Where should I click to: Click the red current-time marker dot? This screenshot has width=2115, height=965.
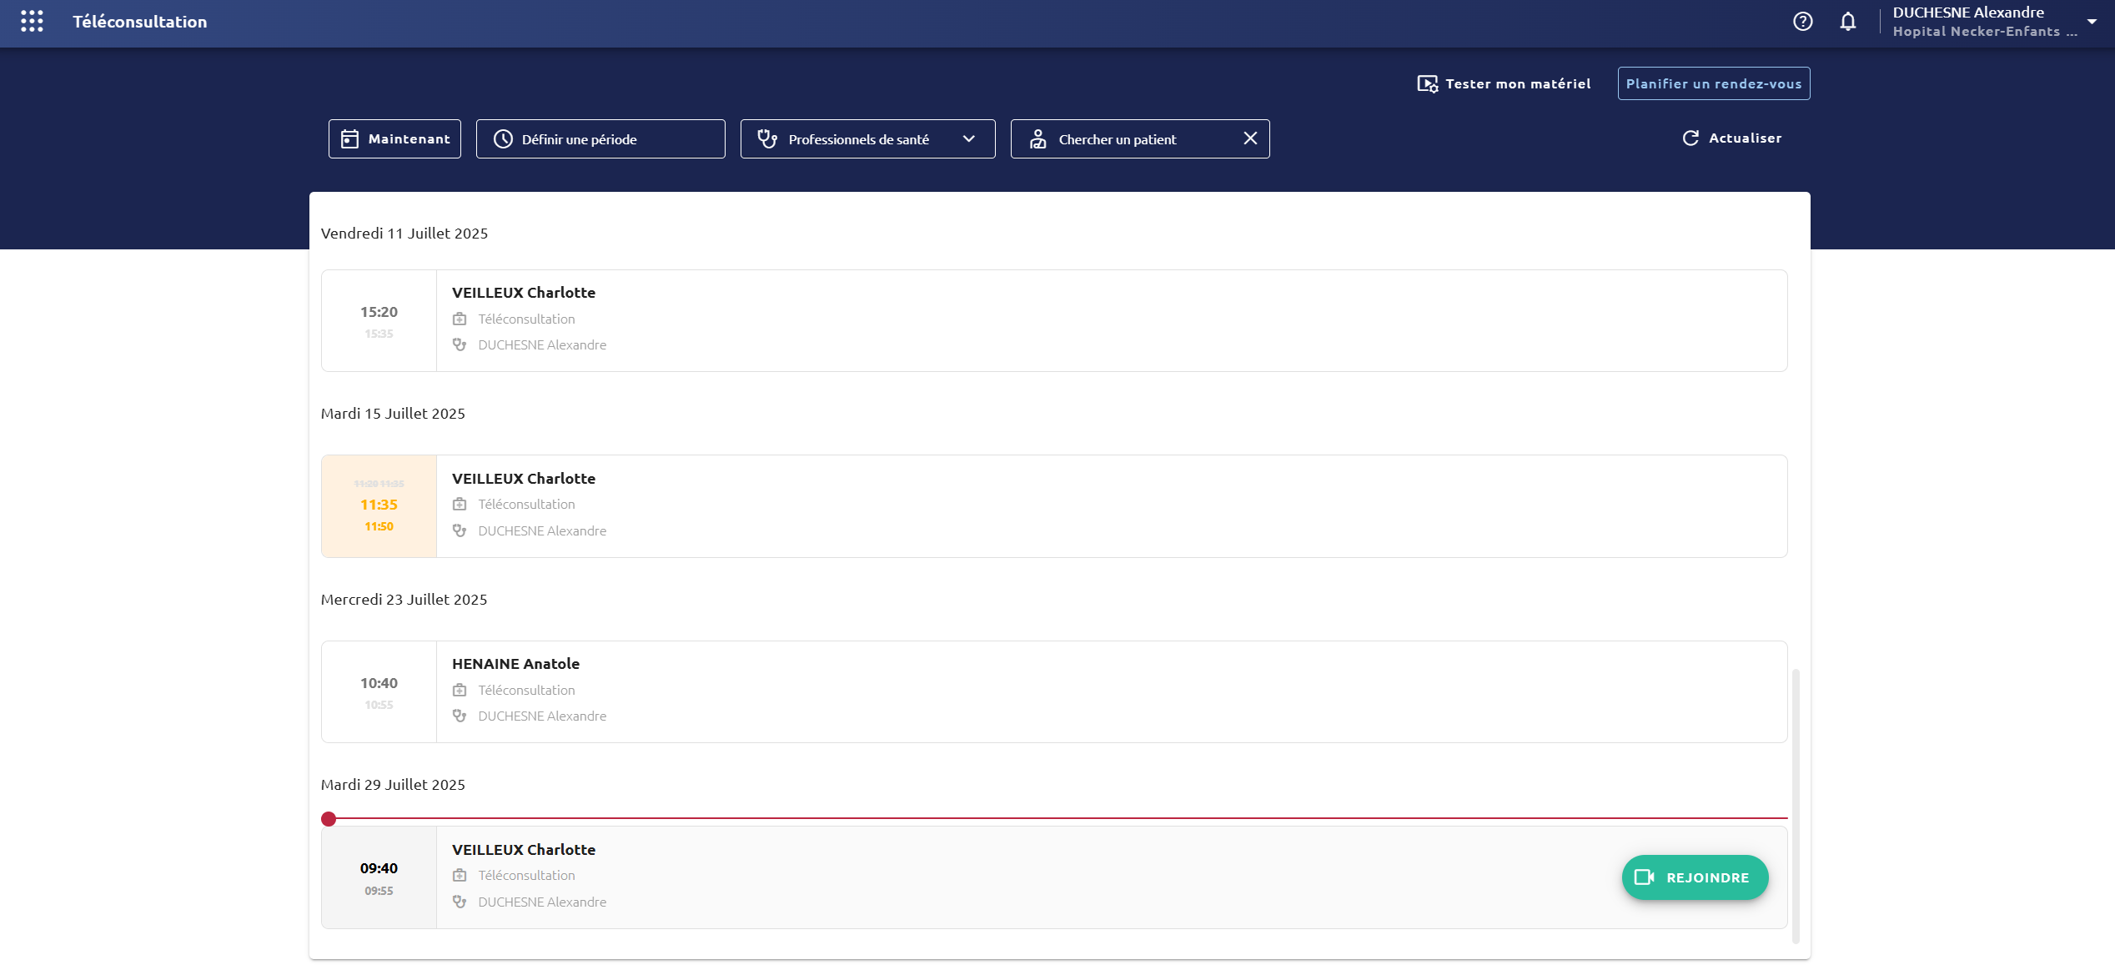[329, 819]
